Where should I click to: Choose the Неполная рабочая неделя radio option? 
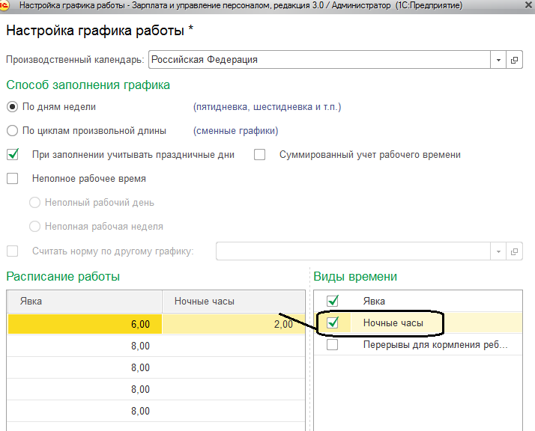34,227
